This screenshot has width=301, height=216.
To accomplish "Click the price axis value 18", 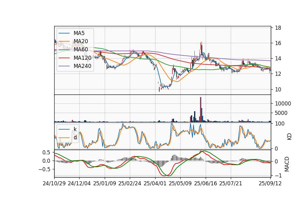I will [x=278, y=28].
